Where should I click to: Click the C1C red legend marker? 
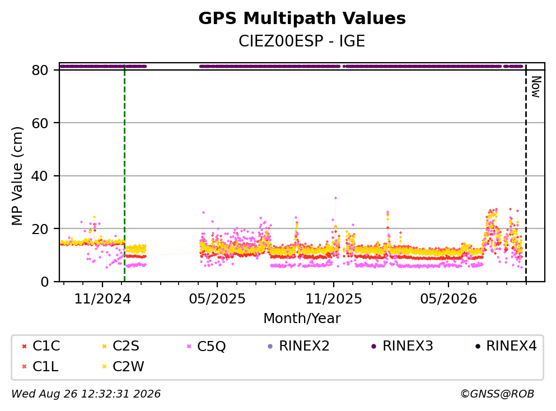[x=24, y=346]
